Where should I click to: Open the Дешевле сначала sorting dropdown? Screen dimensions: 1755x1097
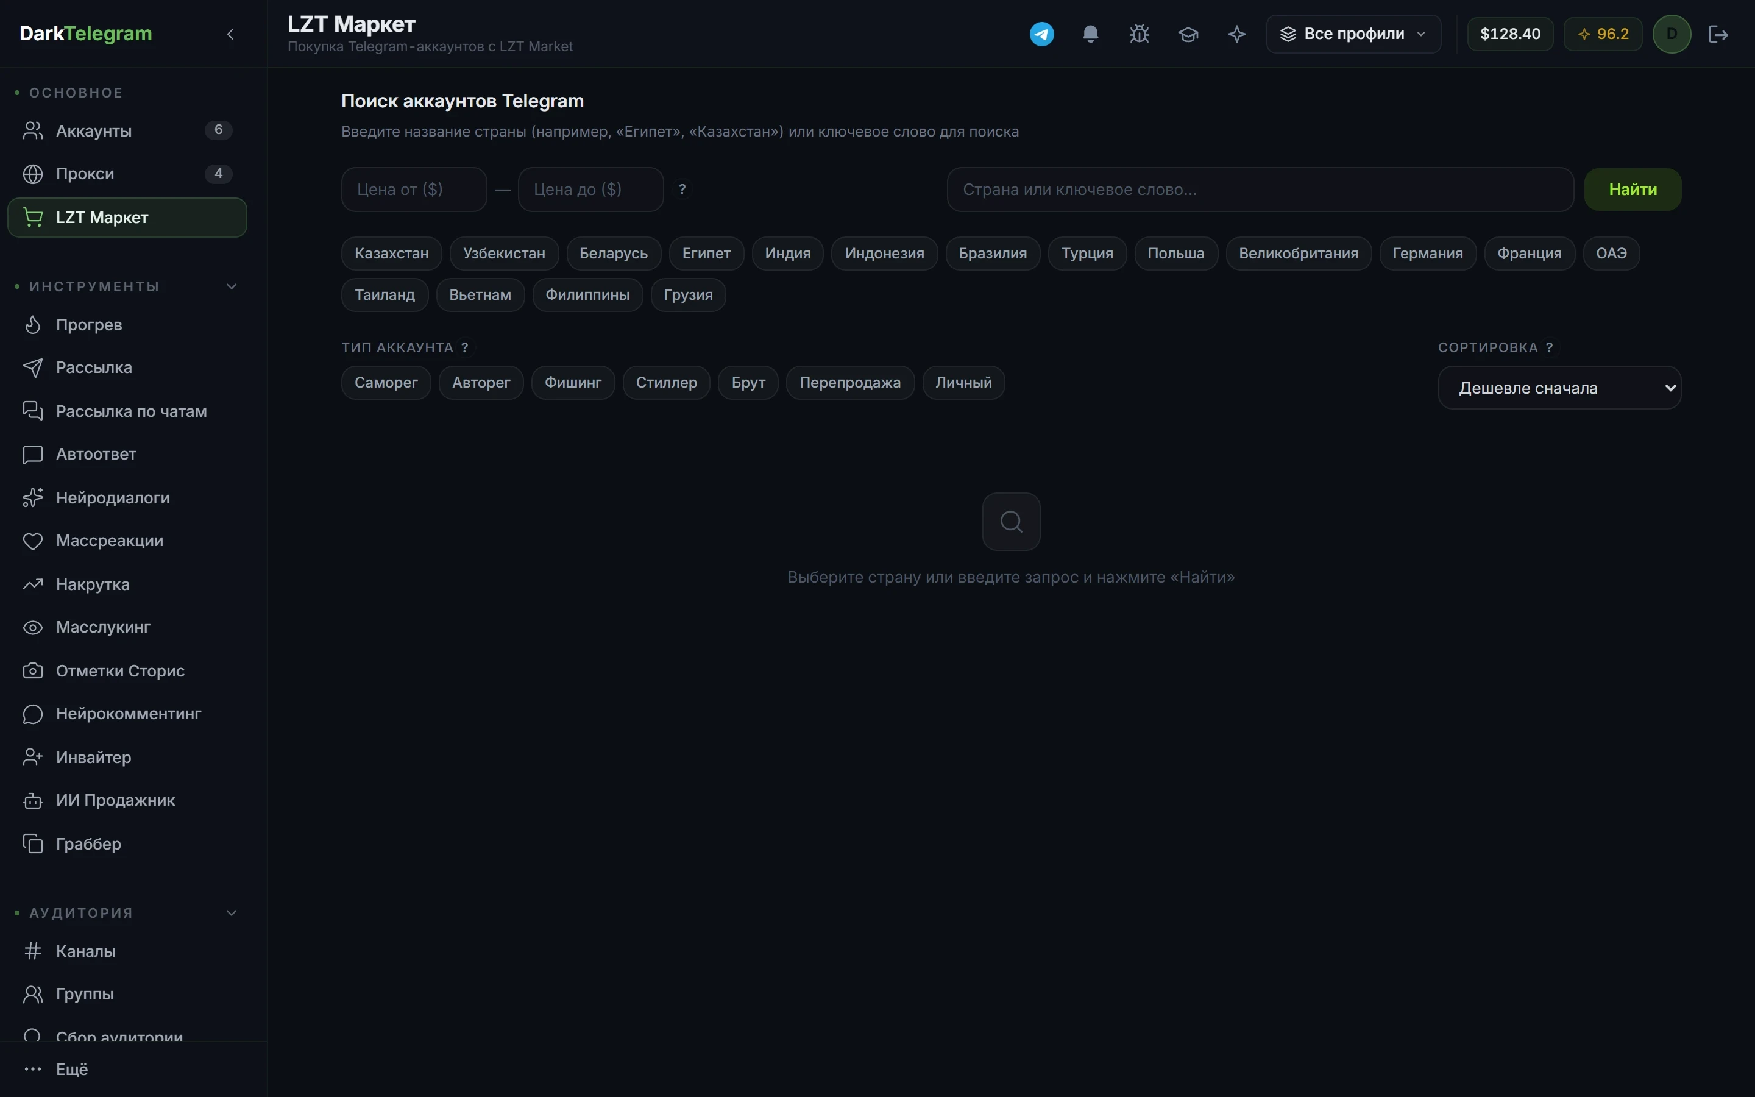(x=1559, y=388)
